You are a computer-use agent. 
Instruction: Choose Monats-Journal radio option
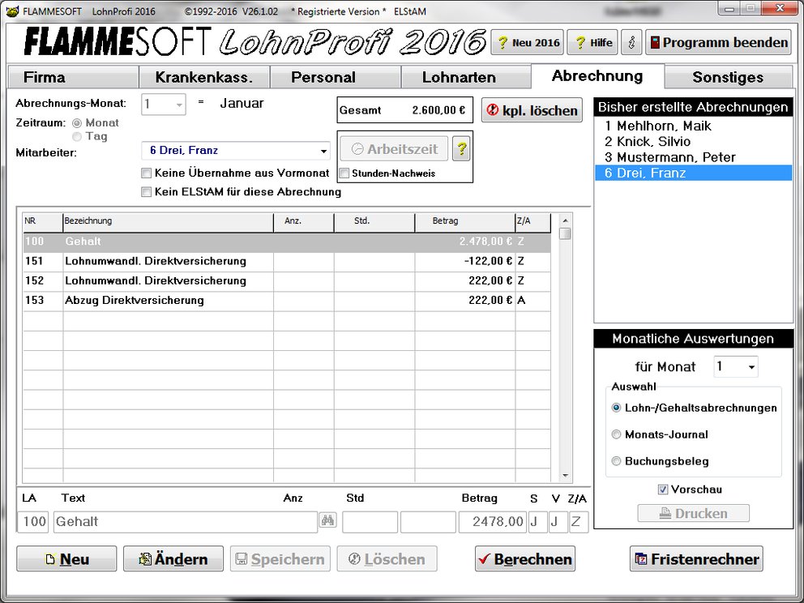tap(616, 434)
